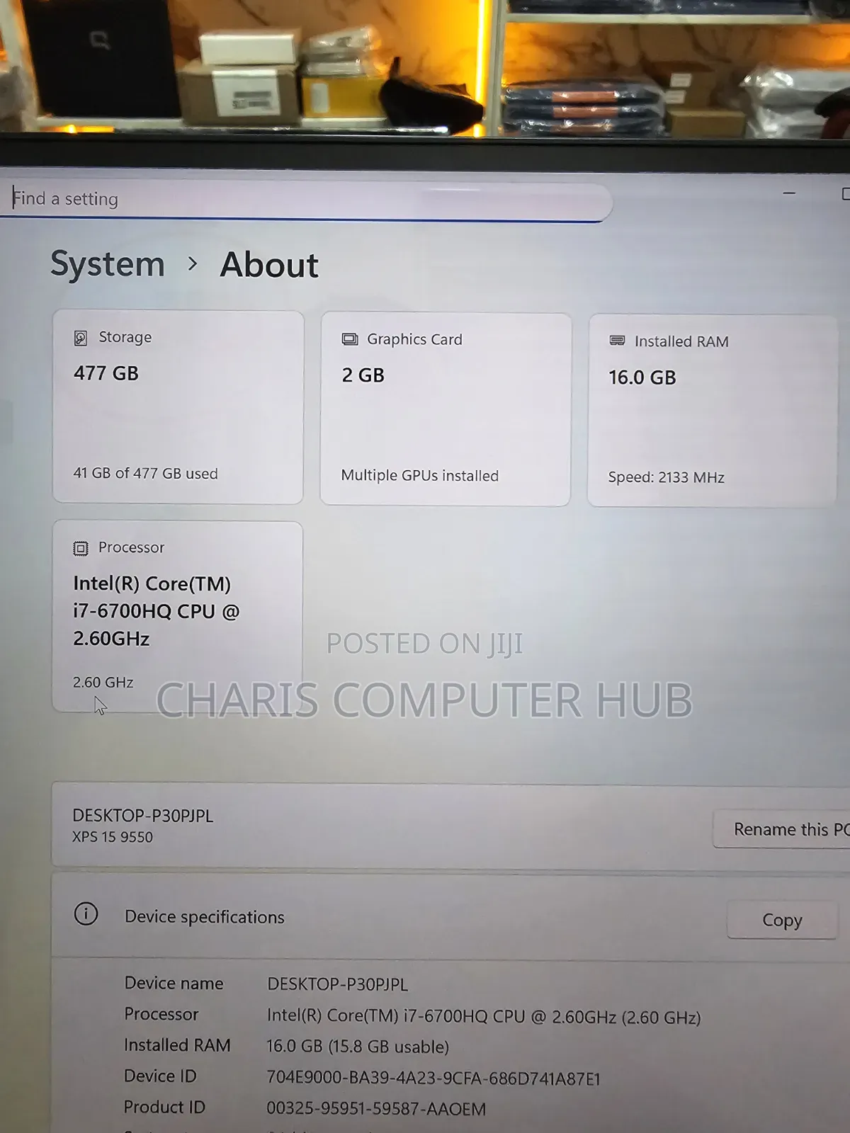Image resolution: width=850 pixels, height=1133 pixels.
Task: Select the XPS 15 9550 model text
Action: click(113, 837)
